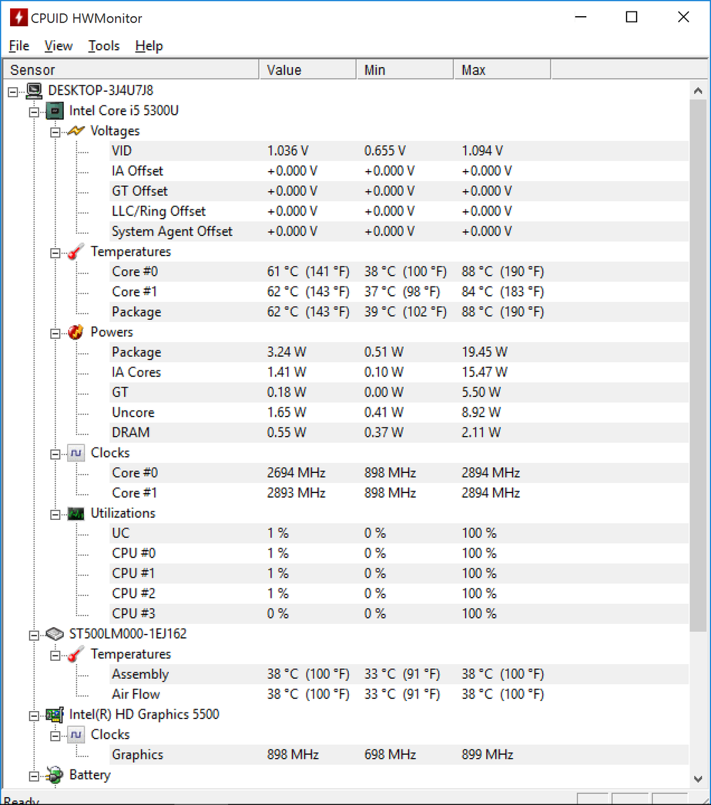The width and height of the screenshot is (711, 805).
Task: Click the Sensor column header
Action: click(x=131, y=70)
